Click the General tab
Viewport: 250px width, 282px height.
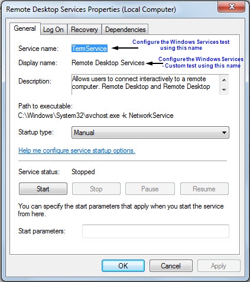point(25,28)
